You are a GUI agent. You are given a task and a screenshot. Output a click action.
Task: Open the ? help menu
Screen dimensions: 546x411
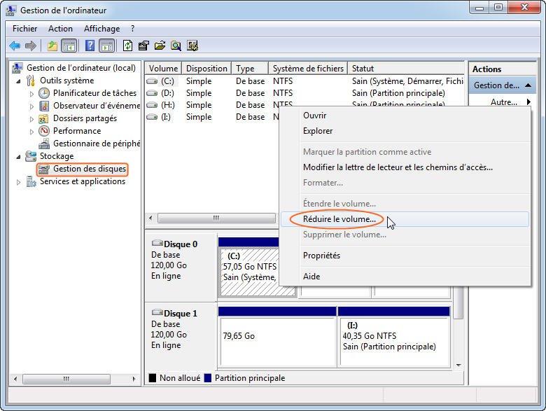[133, 29]
